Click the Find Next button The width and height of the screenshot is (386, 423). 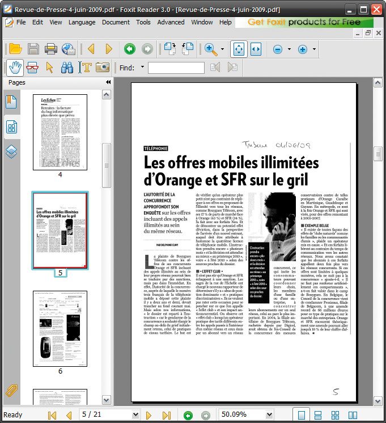pyautogui.click(x=232, y=67)
